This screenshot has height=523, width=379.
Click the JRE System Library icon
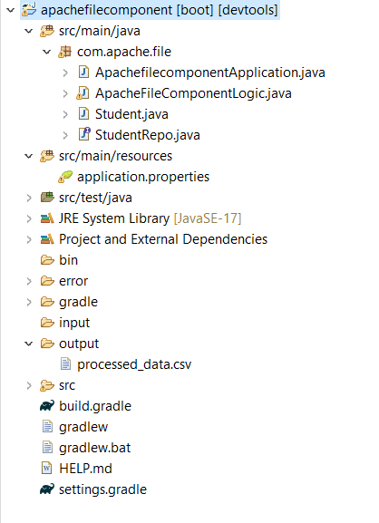[x=47, y=218]
